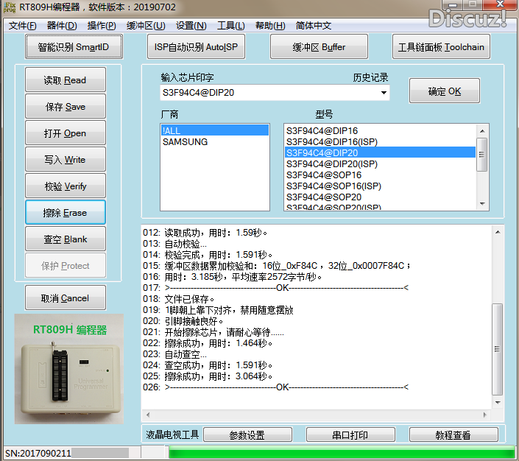Viewport: 519px width, 461px height.
Task: Click log line 015 checksum text
Action: 277,266
